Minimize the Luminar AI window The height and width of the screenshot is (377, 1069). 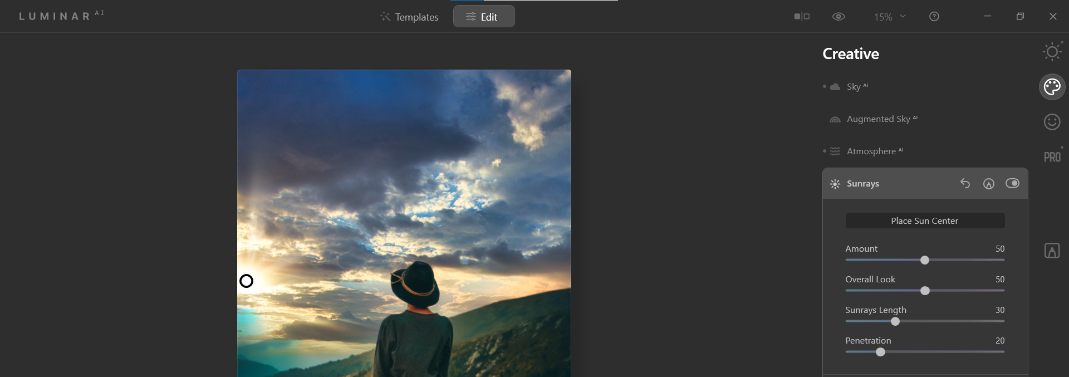tap(988, 16)
